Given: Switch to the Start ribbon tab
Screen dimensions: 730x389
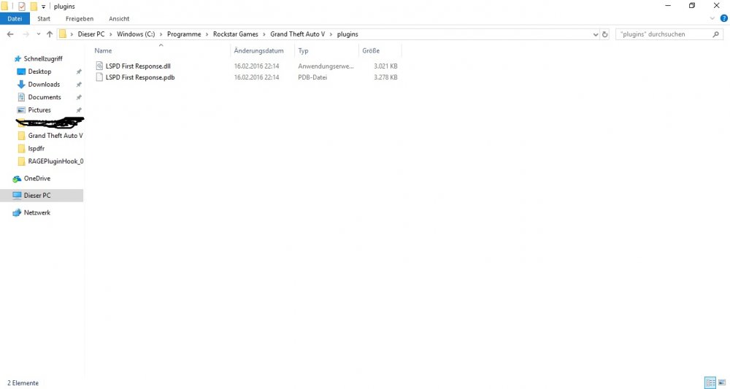Looking at the screenshot, I should click(44, 19).
